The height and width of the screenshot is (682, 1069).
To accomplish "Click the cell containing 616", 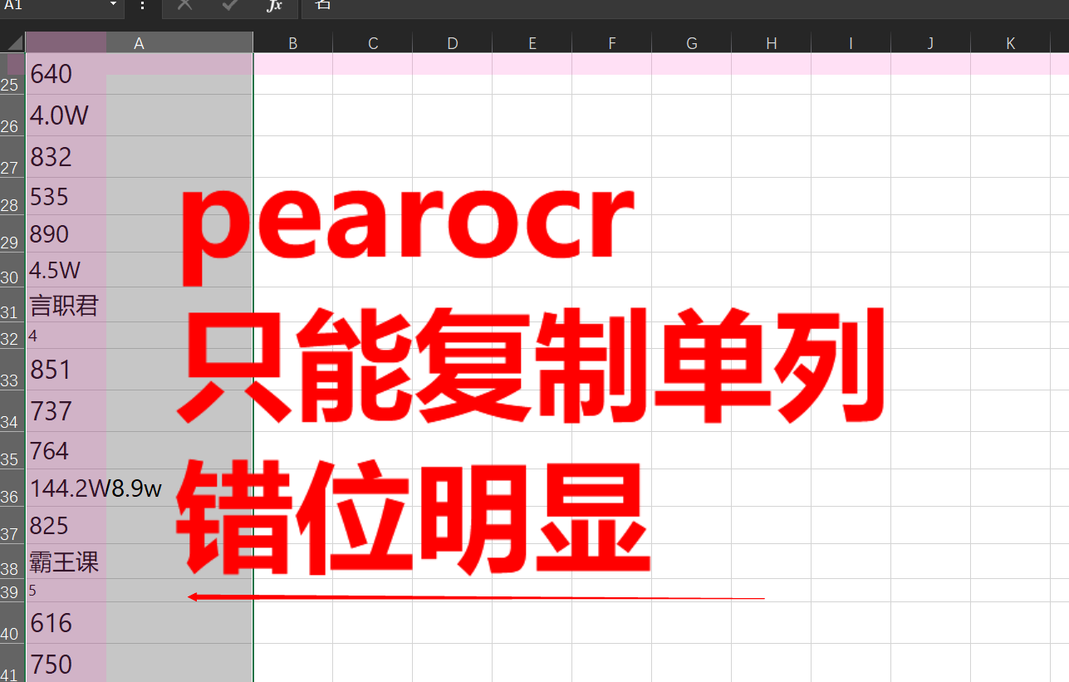I will pyautogui.click(x=140, y=623).
